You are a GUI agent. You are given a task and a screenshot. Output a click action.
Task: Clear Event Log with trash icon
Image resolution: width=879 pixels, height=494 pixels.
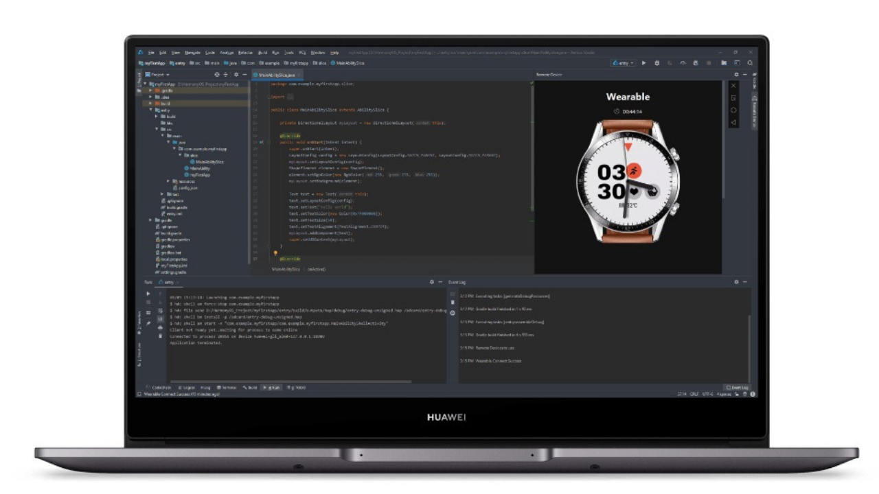click(453, 303)
